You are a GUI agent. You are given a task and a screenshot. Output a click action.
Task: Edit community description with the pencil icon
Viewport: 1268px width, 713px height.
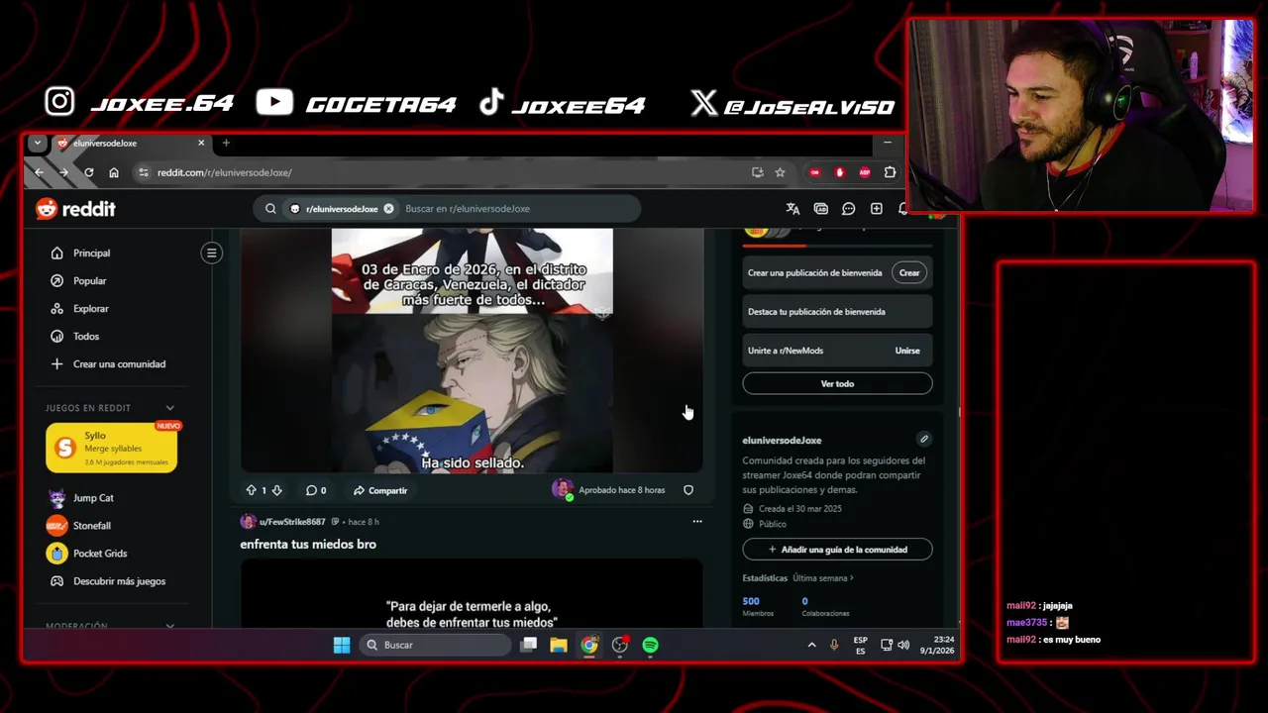(923, 439)
